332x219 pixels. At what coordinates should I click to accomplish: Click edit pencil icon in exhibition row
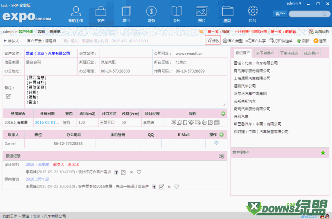(x=211, y=122)
